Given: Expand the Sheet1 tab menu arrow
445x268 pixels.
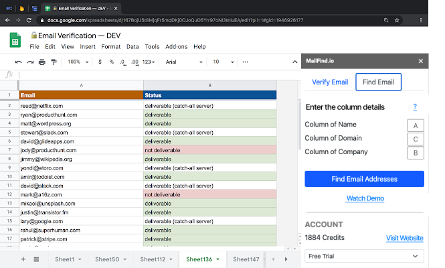Looking at the screenshot, I should pos(80,259).
